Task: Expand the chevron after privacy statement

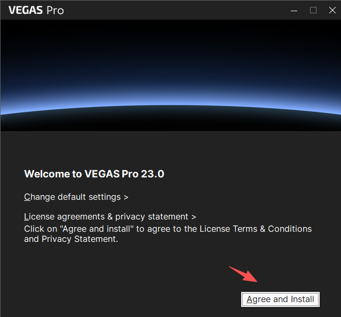Action: point(194,217)
